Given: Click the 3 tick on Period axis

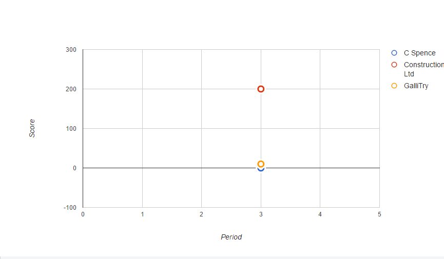Looking at the screenshot, I should [261, 214].
